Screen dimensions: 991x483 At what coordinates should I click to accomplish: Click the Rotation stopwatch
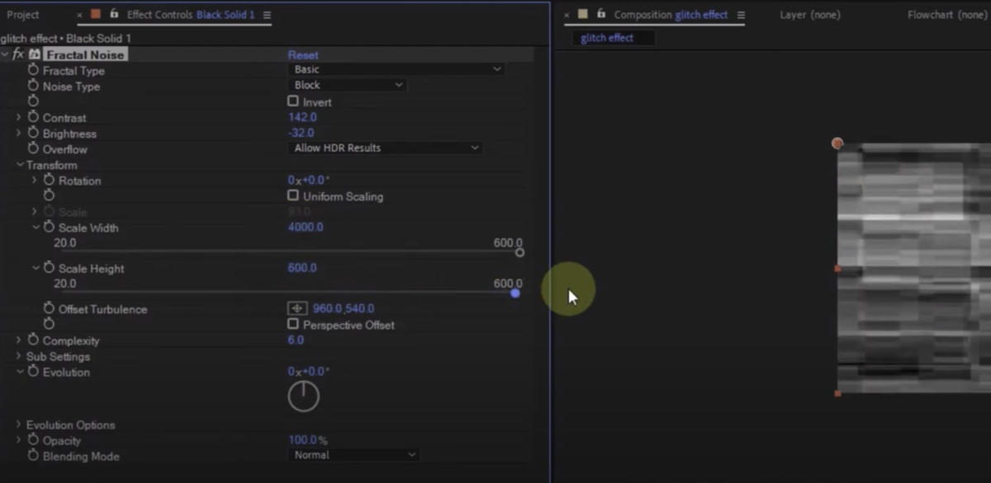point(49,180)
